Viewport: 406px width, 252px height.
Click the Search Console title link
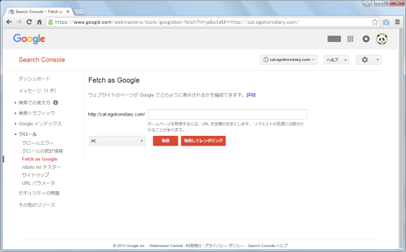pos(42,59)
